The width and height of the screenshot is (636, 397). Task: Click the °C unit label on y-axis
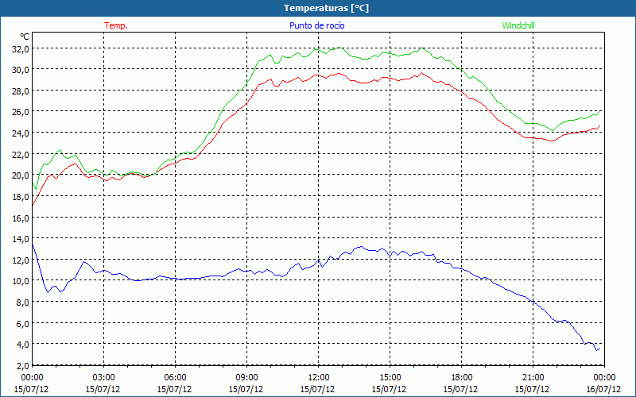[x=25, y=37]
